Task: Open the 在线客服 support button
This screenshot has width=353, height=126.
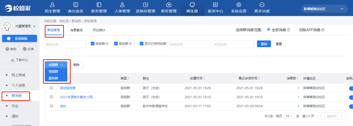Action: coord(19,39)
